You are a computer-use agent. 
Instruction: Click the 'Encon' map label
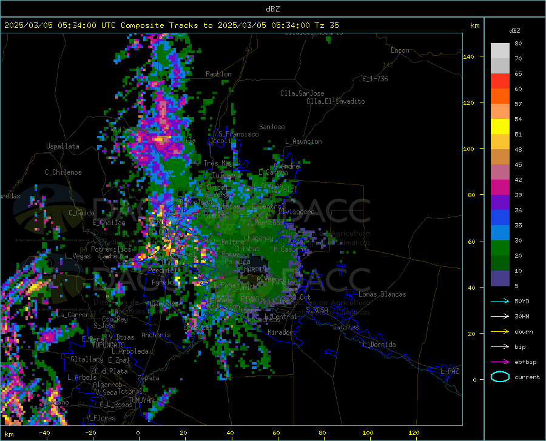(x=400, y=50)
